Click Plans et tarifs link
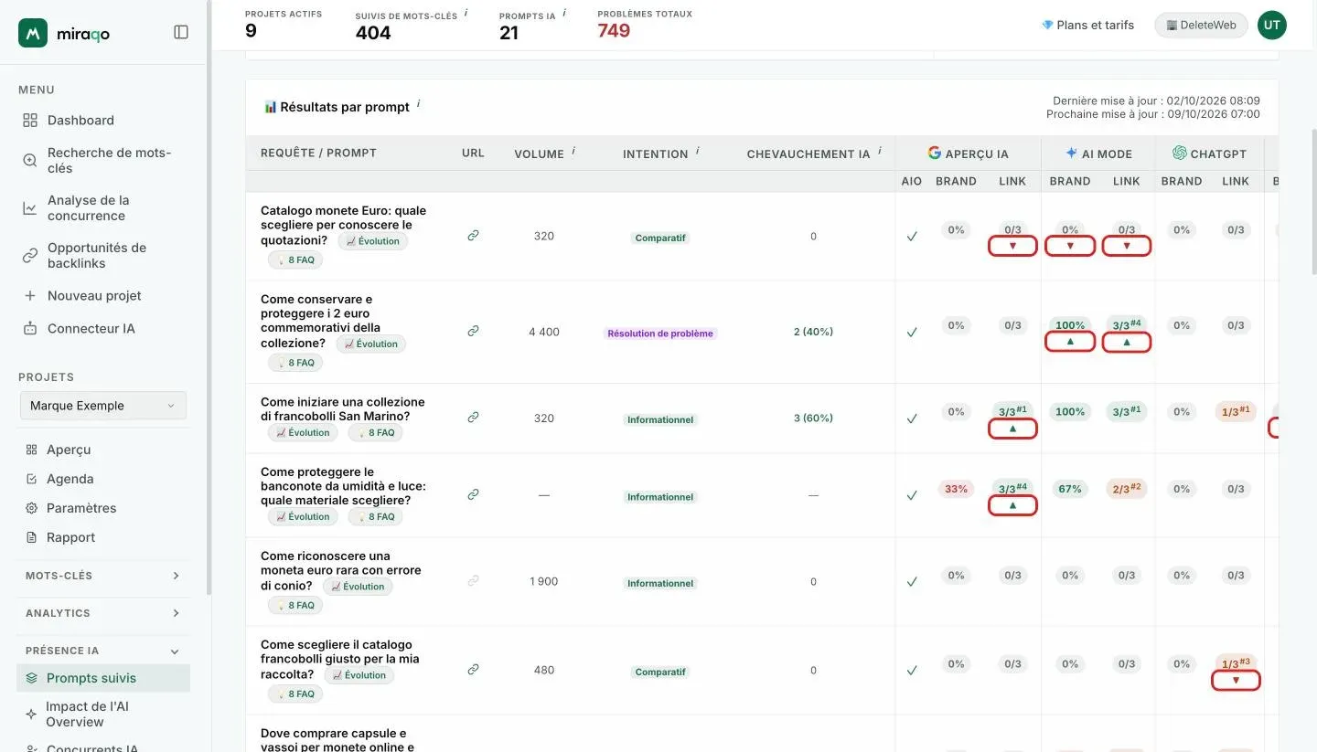 click(x=1087, y=26)
